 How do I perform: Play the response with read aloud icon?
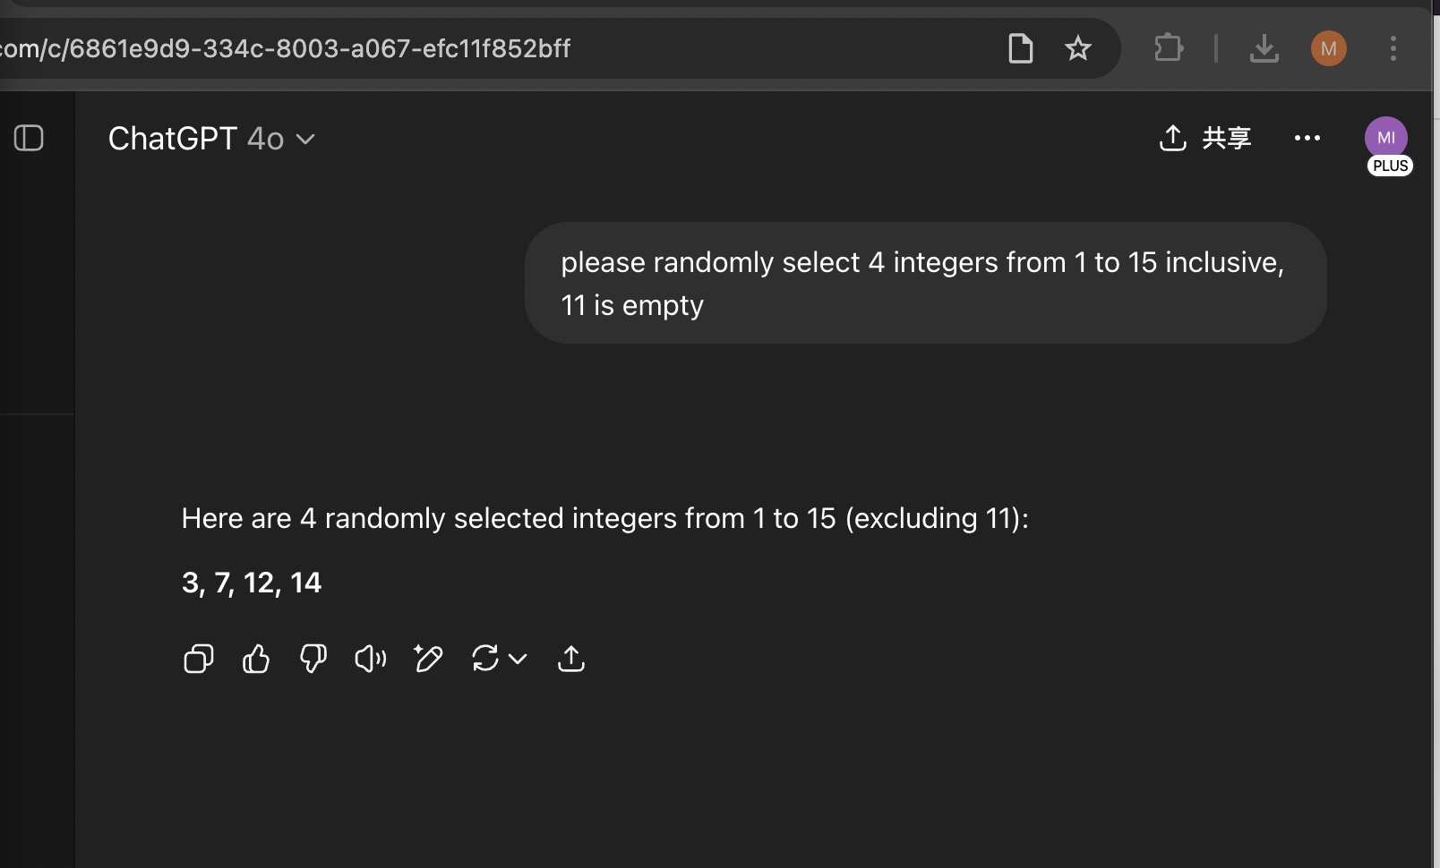tap(371, 660)
